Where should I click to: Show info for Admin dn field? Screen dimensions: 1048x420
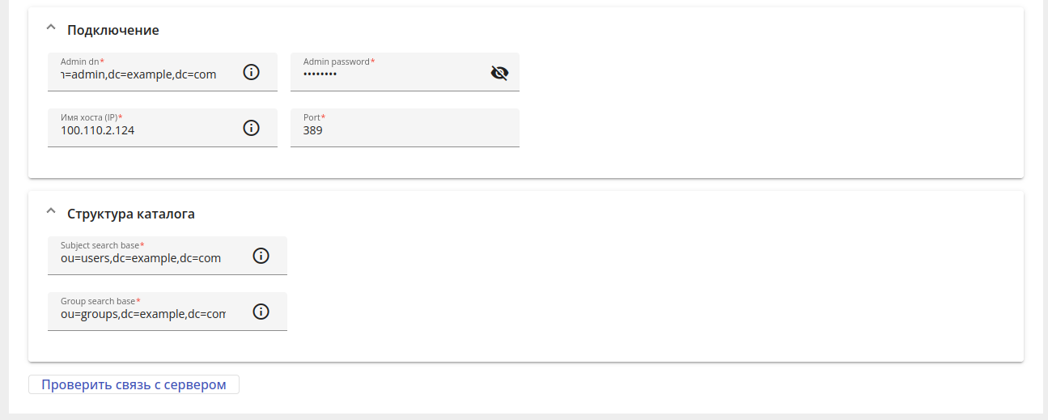click(251, 72)
